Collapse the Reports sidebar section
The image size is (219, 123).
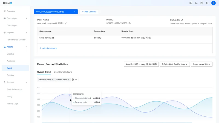[x=26, y=33]
